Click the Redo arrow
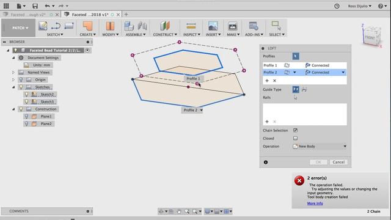Image resolution: width=391 pixels, height=220 pixels. (x=61, y=5)
